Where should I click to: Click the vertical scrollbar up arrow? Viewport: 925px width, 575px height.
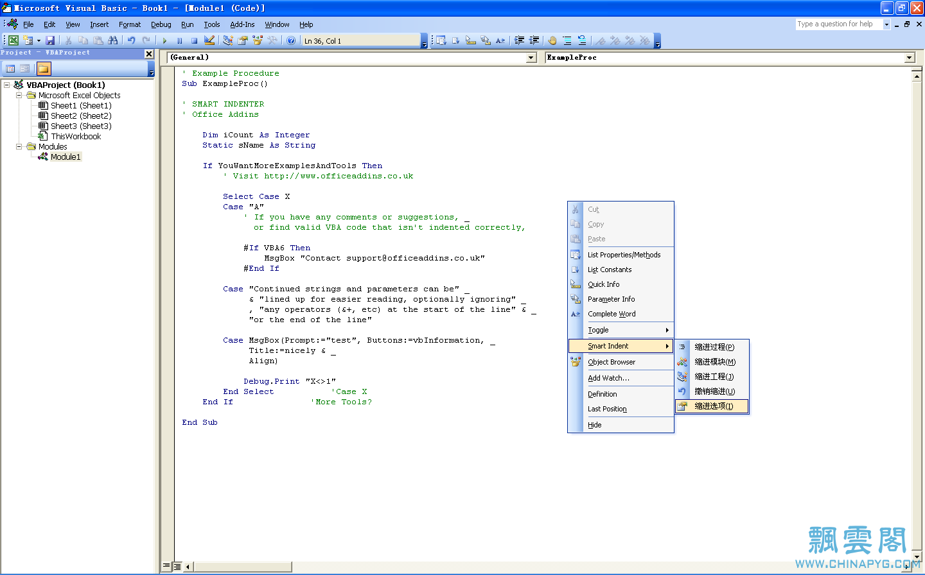tap(917, 76)
